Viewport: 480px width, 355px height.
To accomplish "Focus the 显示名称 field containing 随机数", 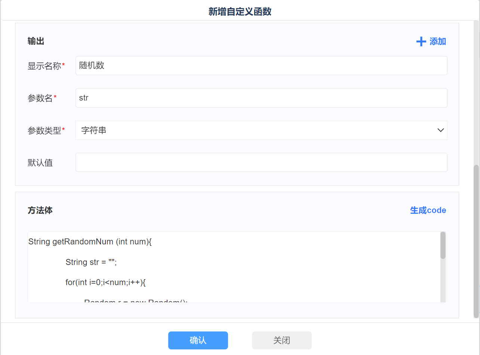I will (x=261, y=66).
